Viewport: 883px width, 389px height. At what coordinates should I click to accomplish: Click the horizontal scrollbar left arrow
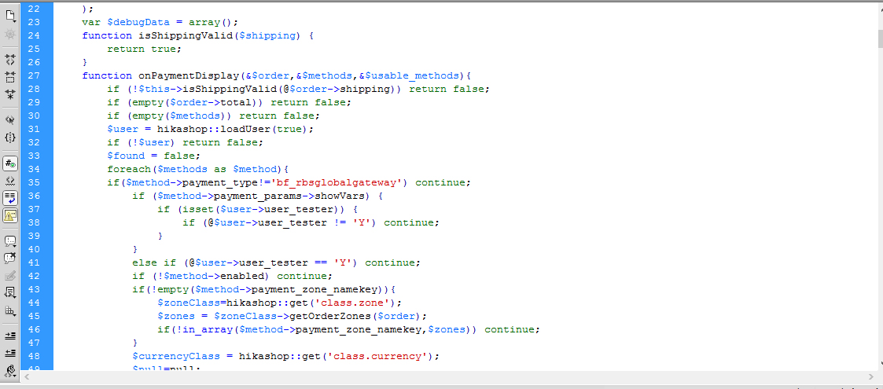pos(25,376)
